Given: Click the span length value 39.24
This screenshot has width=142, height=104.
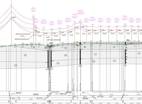Looking at the screenshot, I should click(x=78, y=33).
